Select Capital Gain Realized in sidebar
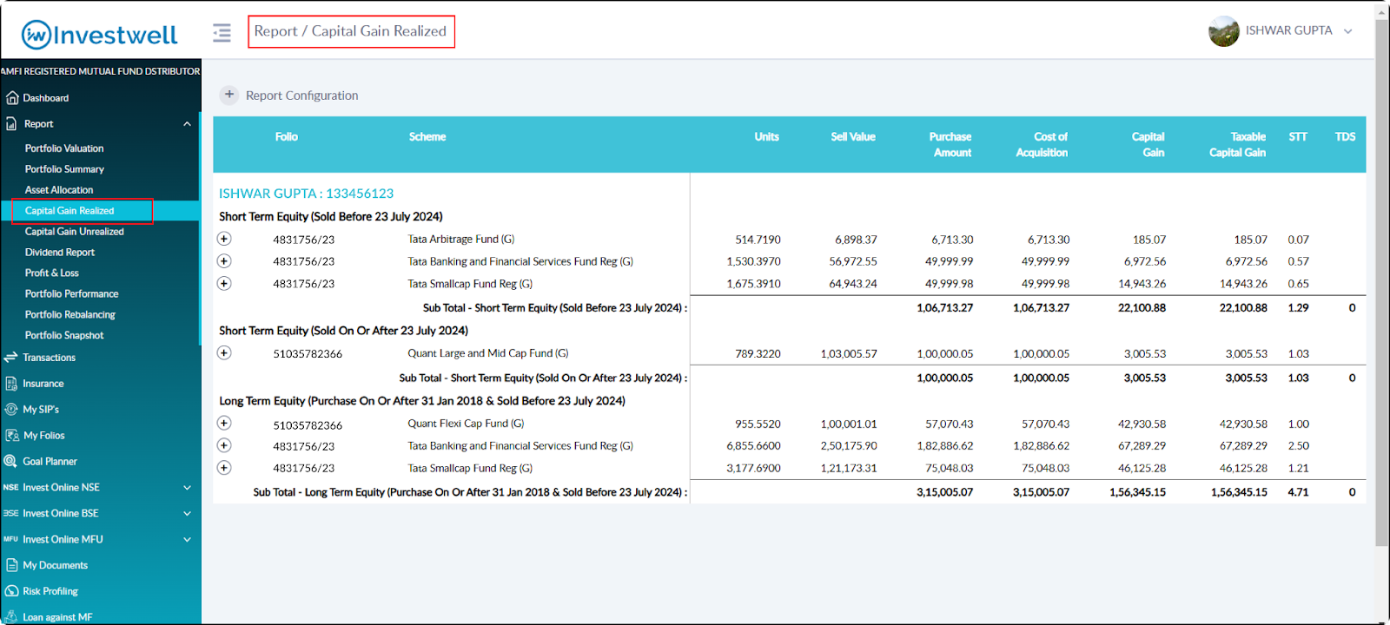This screenshot has width=1390, height=625. (x=69, y=211)
